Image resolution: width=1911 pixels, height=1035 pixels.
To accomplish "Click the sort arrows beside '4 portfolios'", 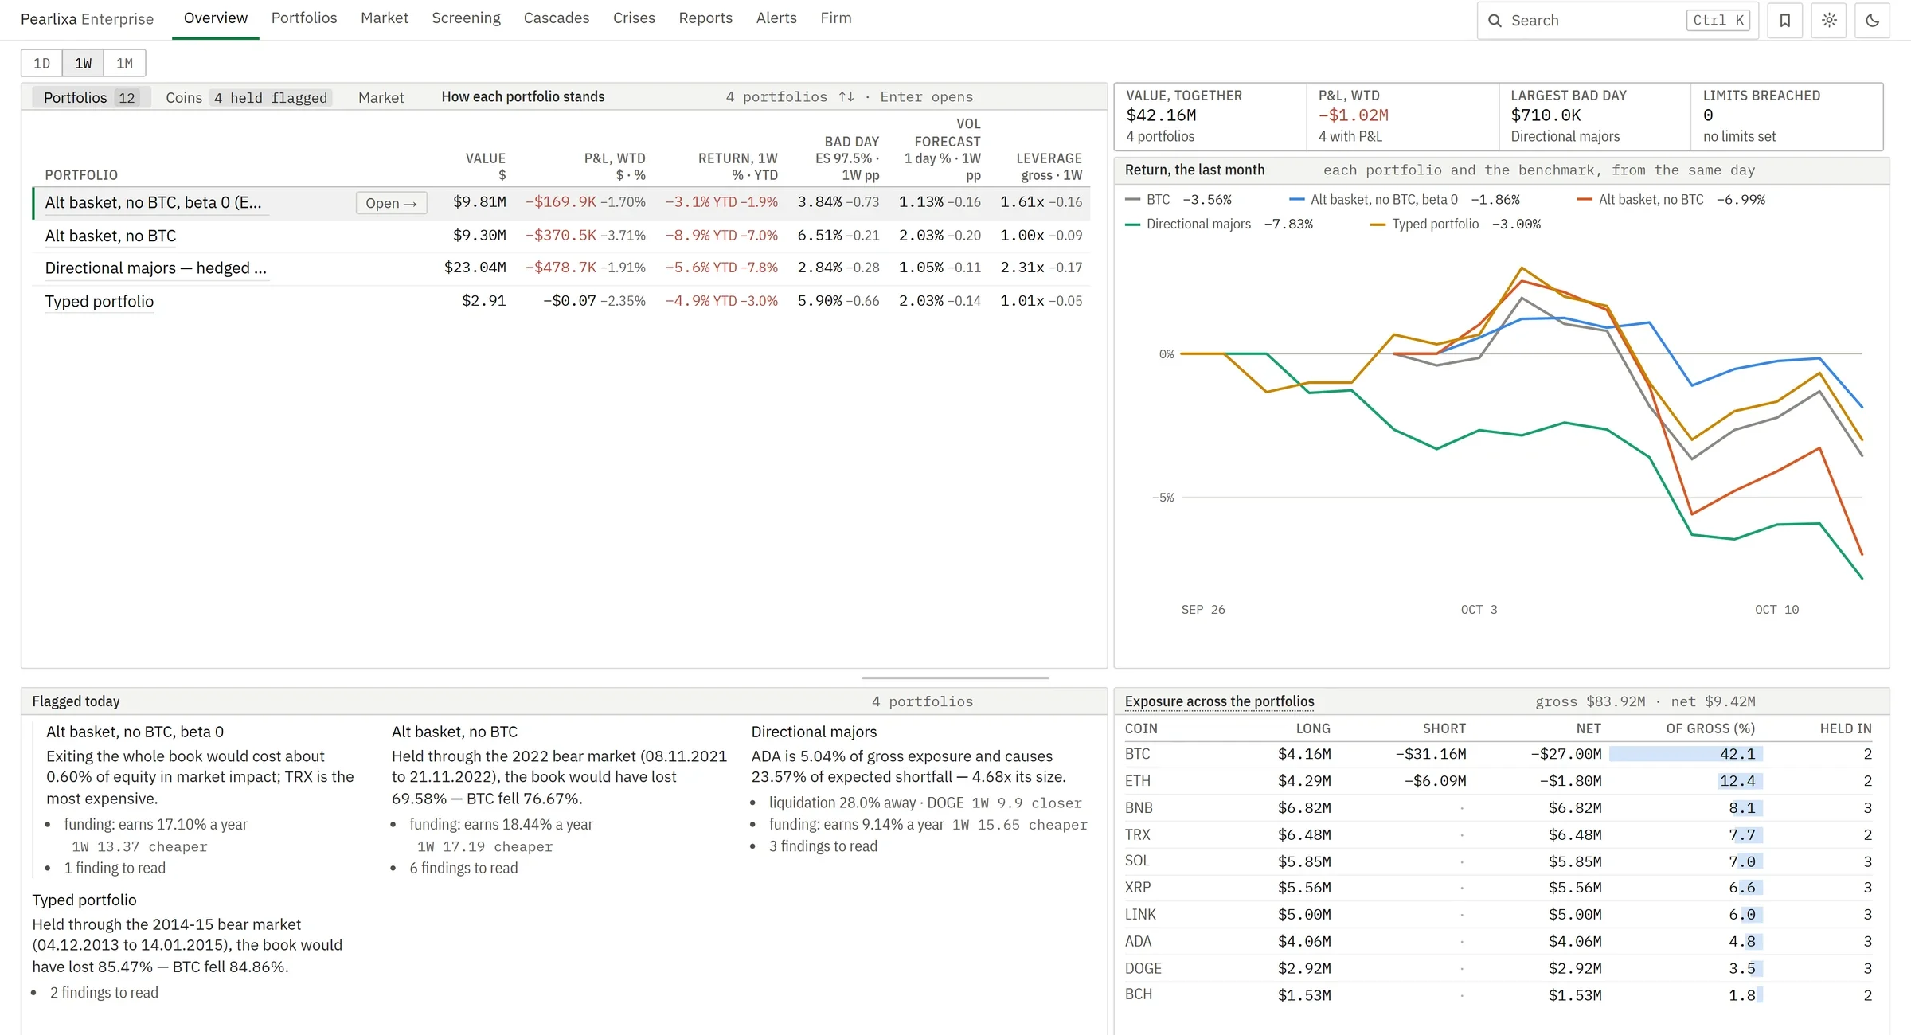I will [846, 96].
